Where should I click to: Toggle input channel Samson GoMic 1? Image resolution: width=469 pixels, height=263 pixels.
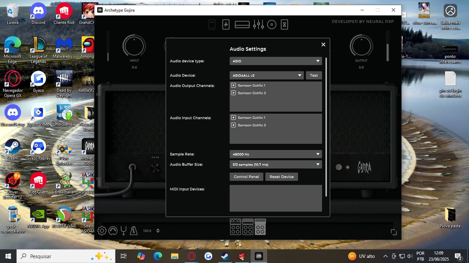233,117
